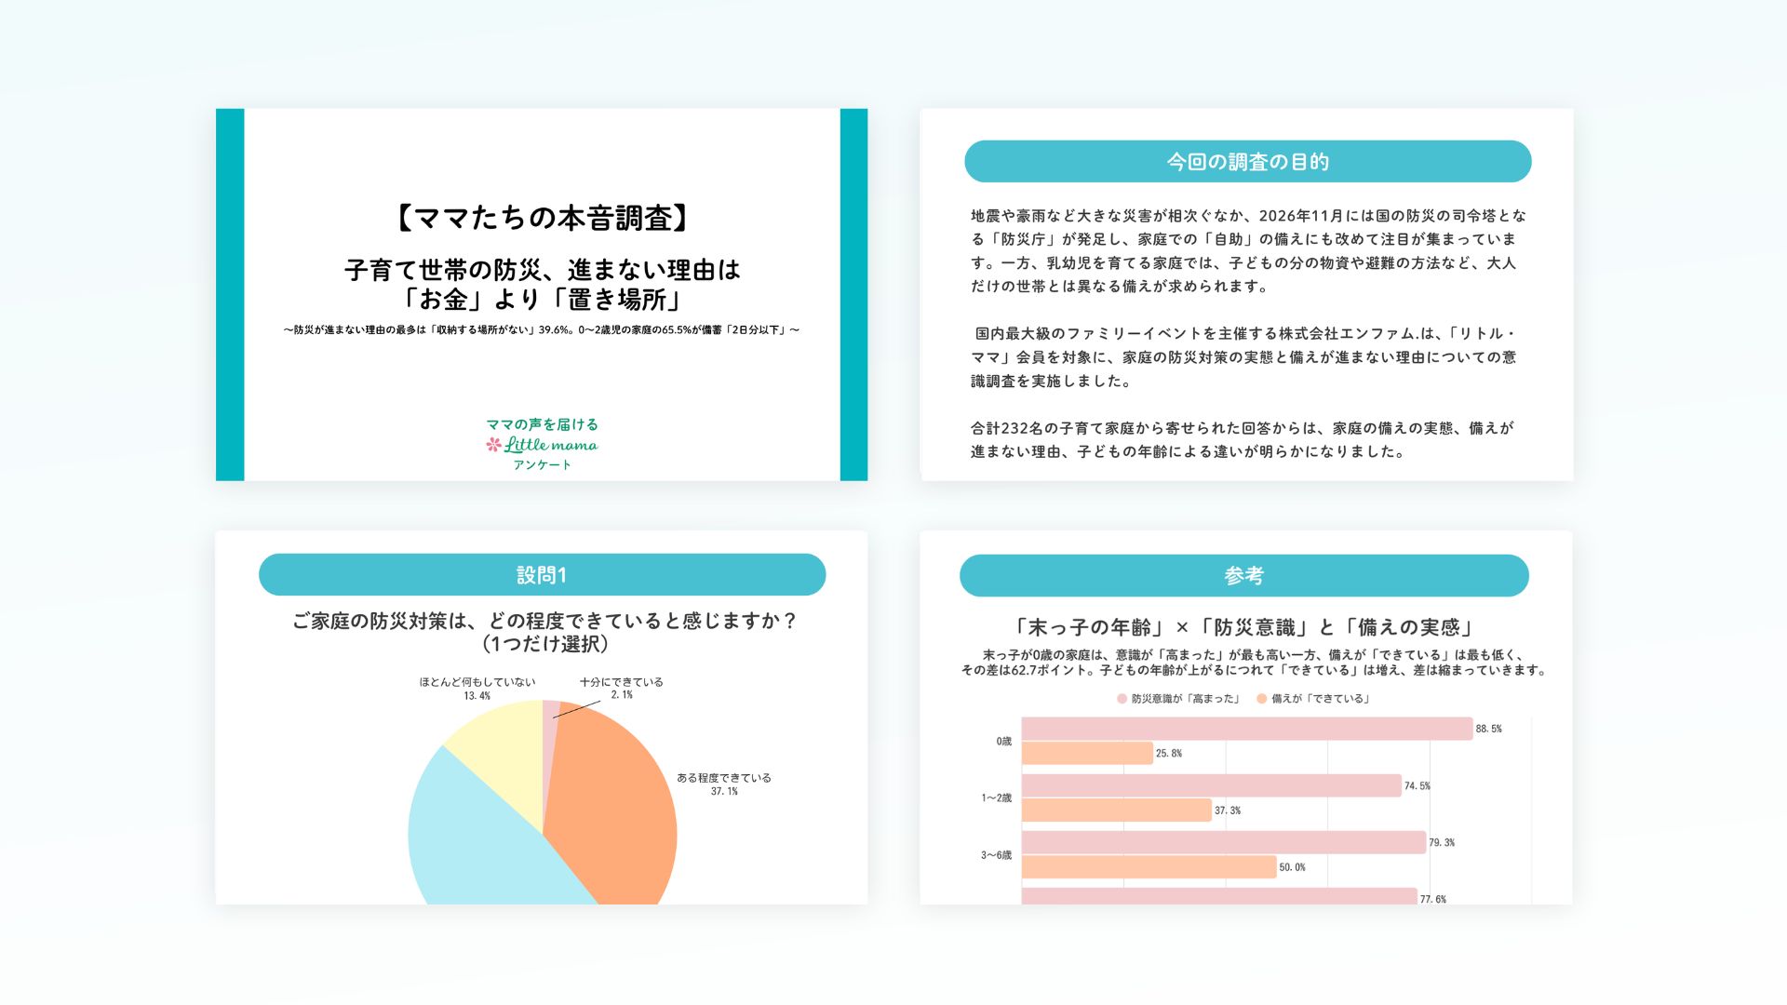Click the 【ママたちの本音調査】 title text
Image resolution: width=1787 pixels, height=1005 pixels.
[543, 218]
